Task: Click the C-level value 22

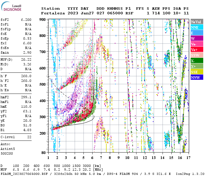Action: 29,137
